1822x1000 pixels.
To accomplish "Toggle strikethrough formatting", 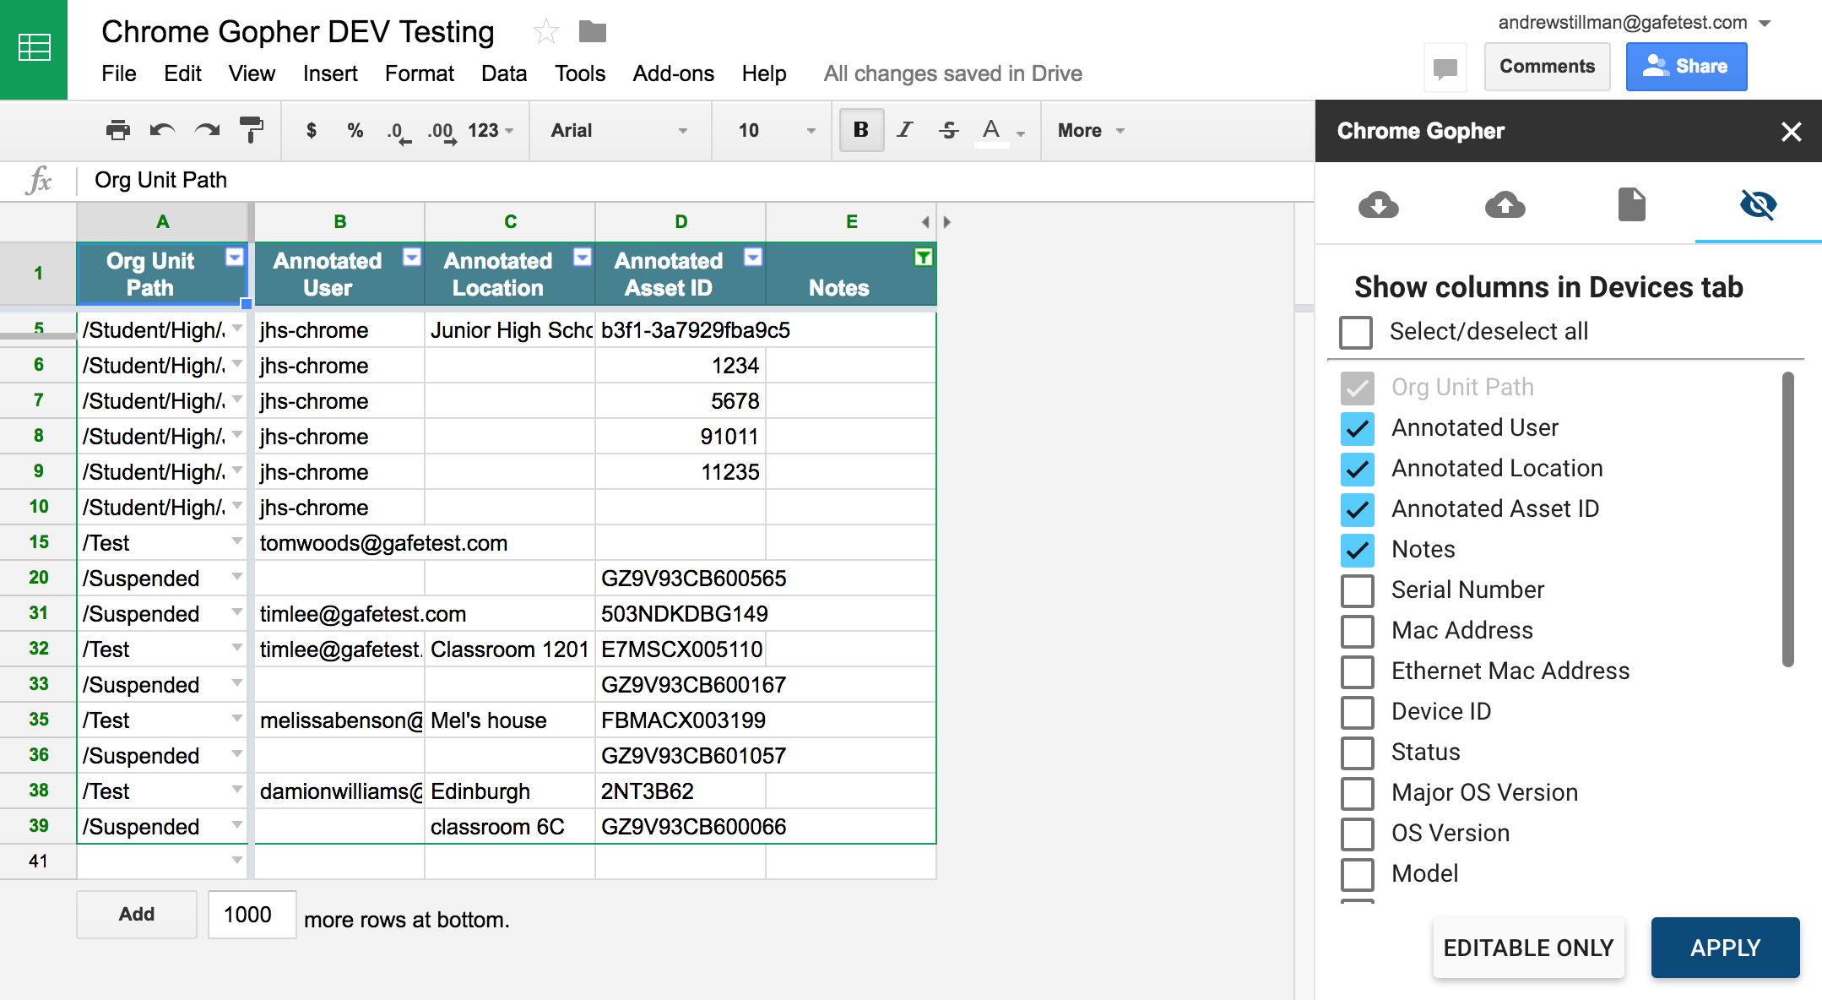I will [948, 130].
